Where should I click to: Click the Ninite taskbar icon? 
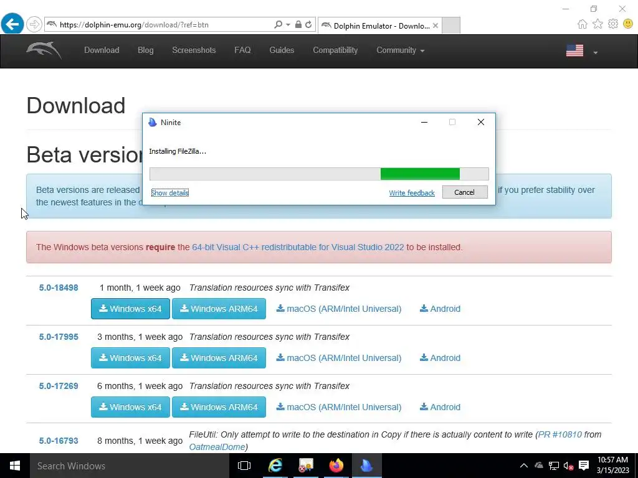click(x=366, y=466)
